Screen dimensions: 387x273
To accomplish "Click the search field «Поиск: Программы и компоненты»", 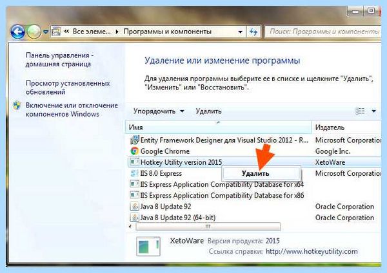I will pos(323,32).
